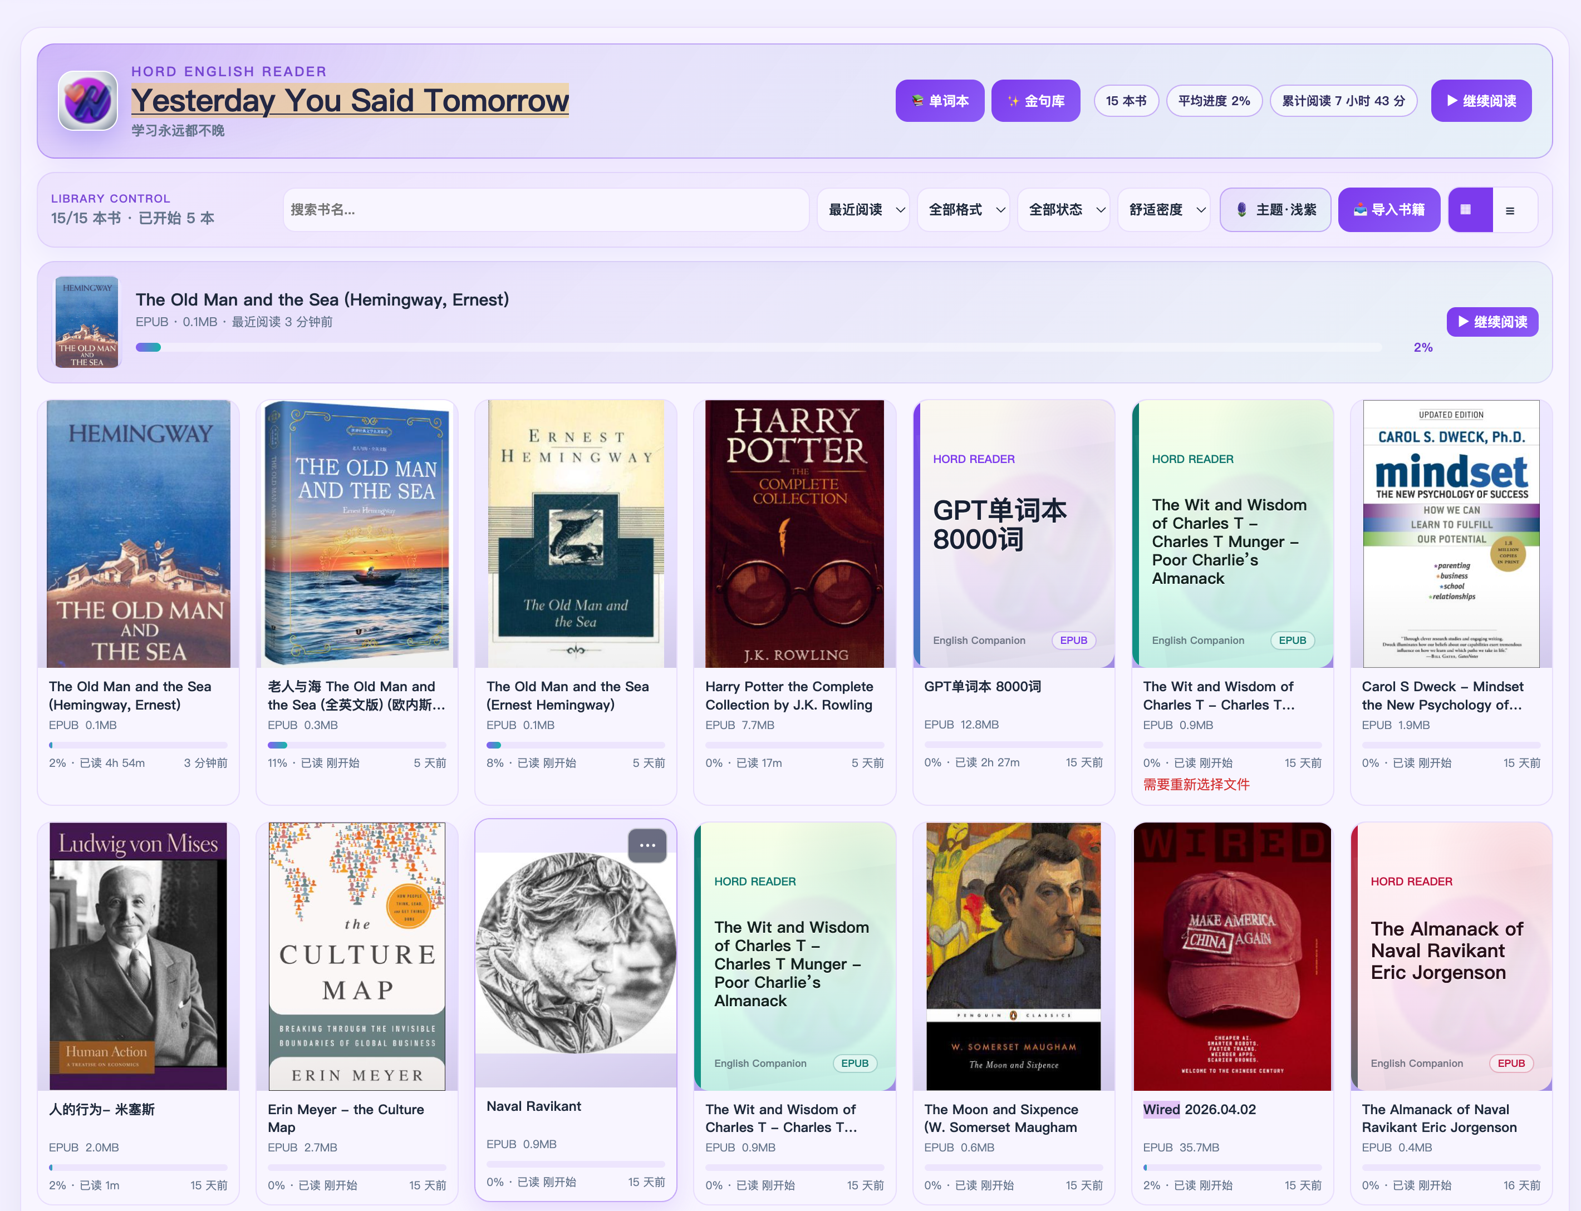Click the EPUB badge on Almanack of Naval cover
This screenshot has width=1581, height=1211.
pos(1511,1063)
